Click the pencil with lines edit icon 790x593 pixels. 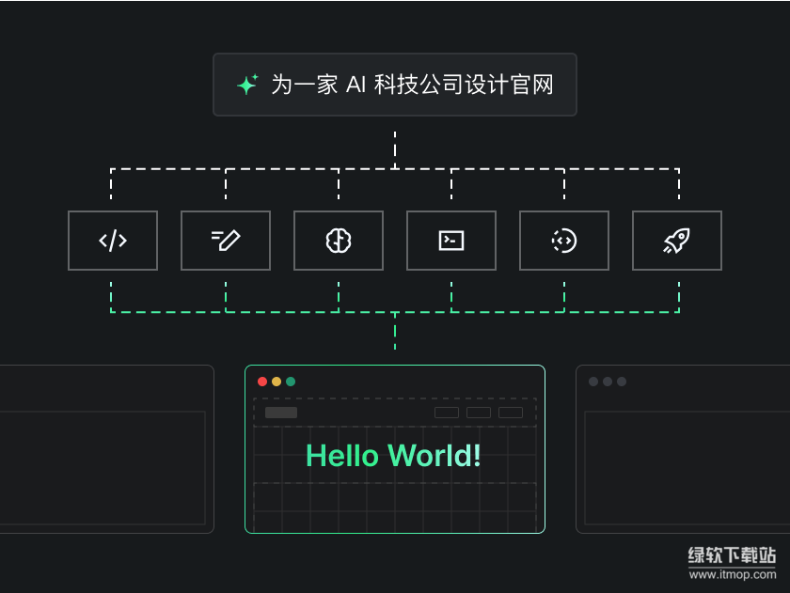tap(226, 241)
